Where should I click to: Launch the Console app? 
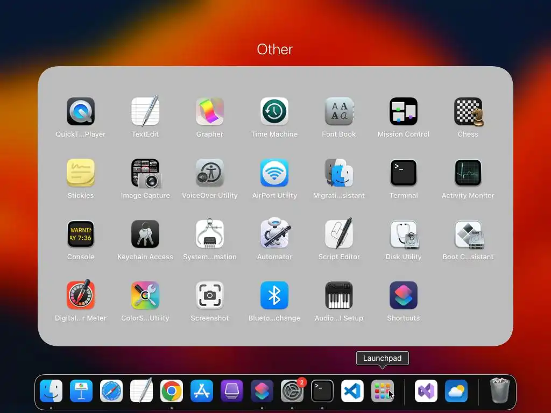point(81,234)
